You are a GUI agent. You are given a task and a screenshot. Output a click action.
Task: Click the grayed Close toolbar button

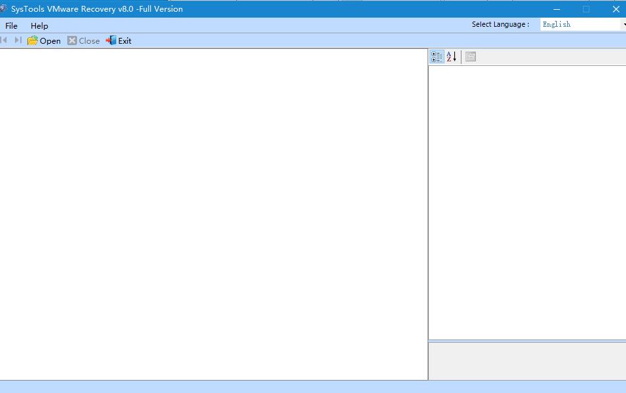coord(84,40)
